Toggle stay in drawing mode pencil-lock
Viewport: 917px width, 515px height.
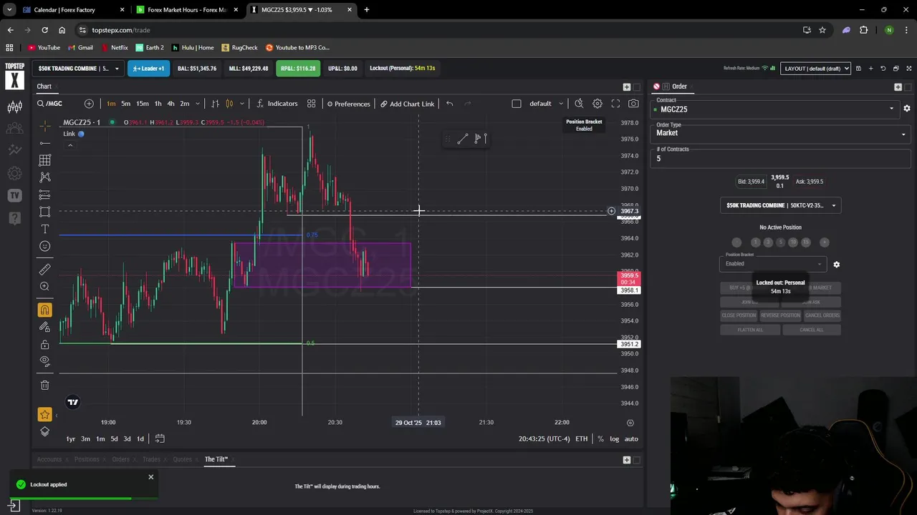[44, 327]
